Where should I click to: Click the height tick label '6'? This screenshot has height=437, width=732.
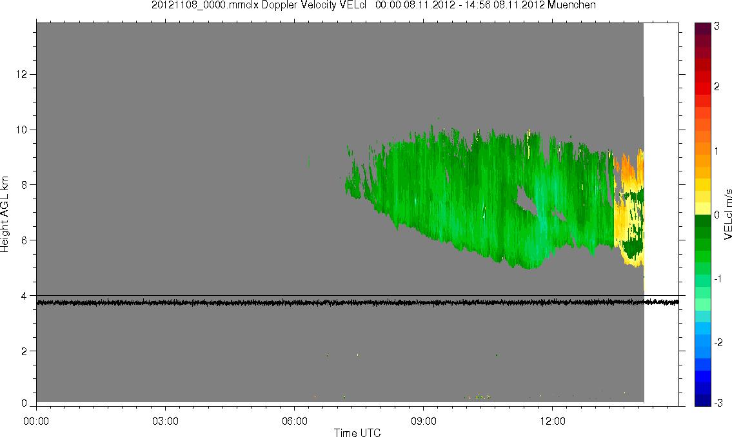[24, 240]
